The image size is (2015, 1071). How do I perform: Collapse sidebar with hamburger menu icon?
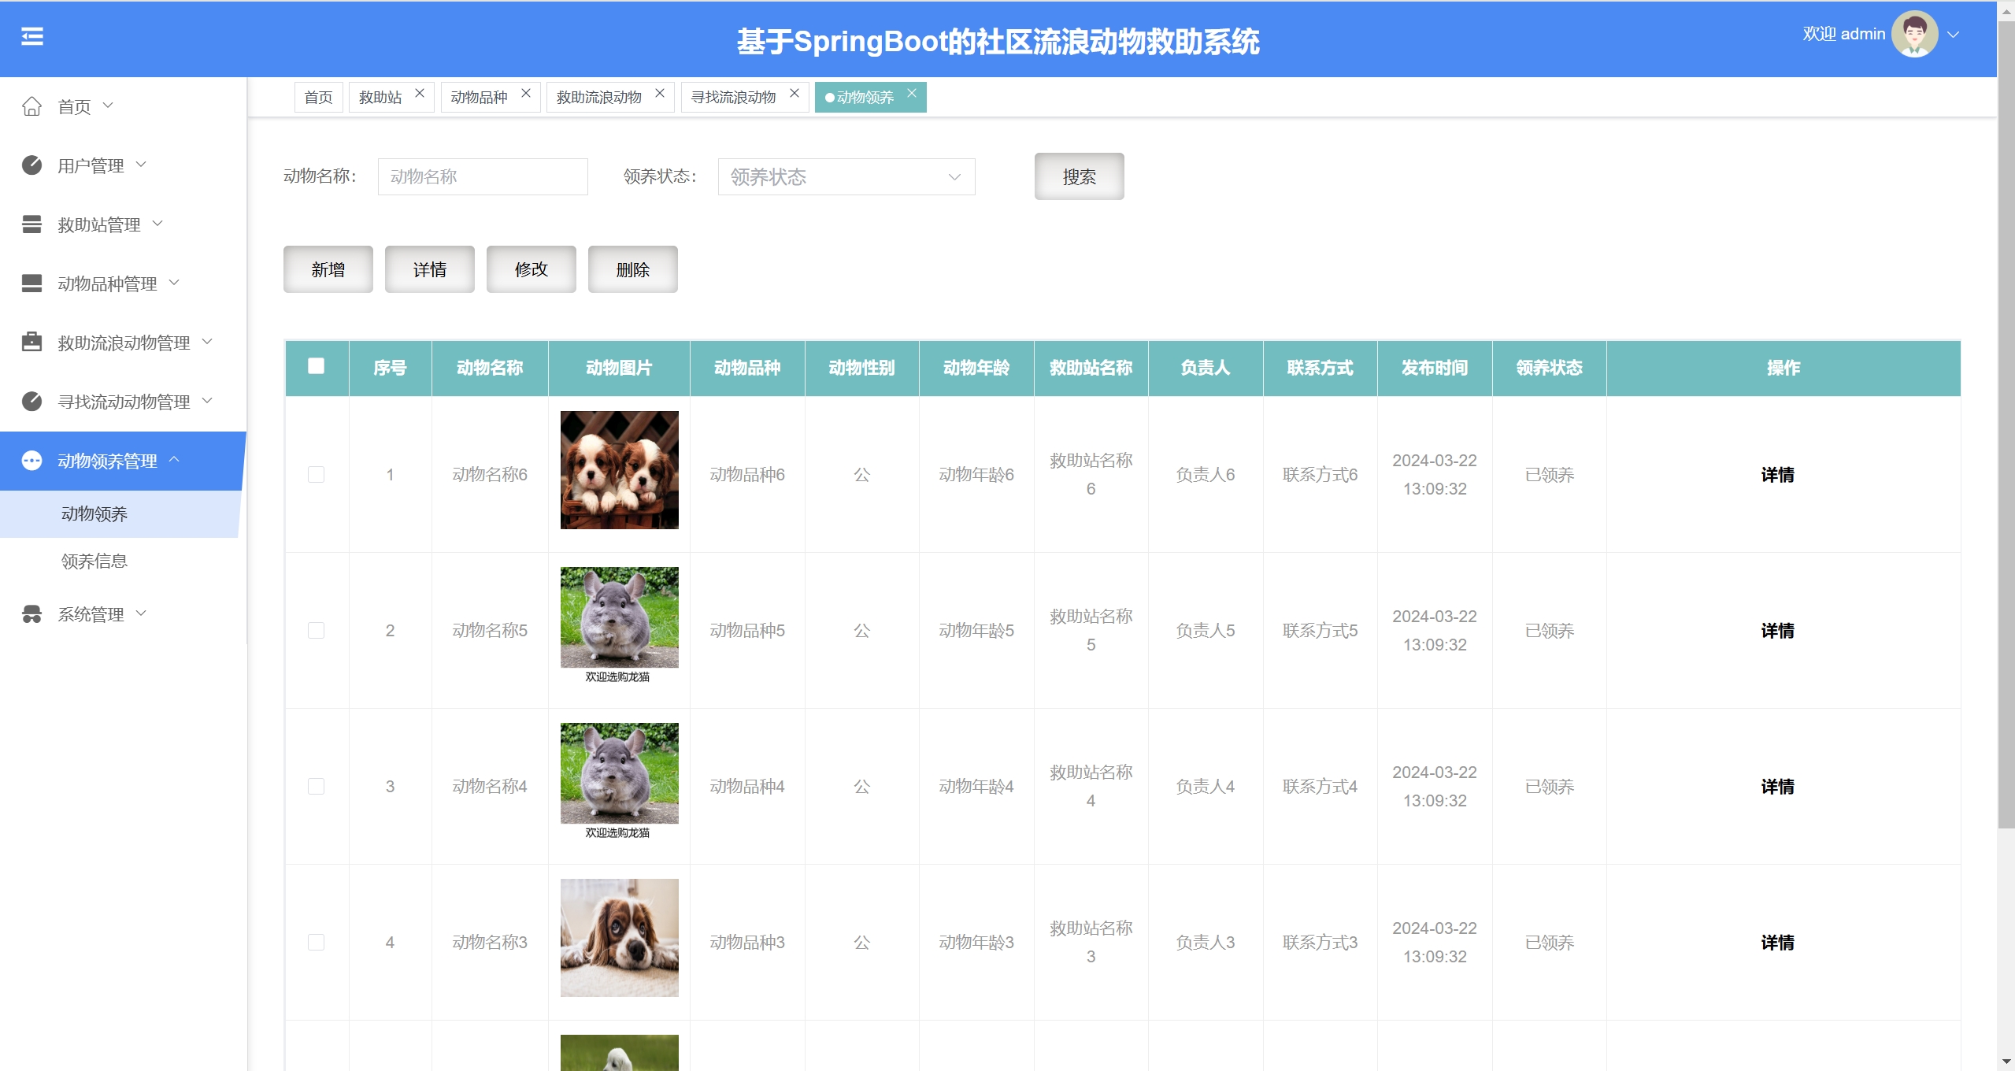tap(32, 36)
